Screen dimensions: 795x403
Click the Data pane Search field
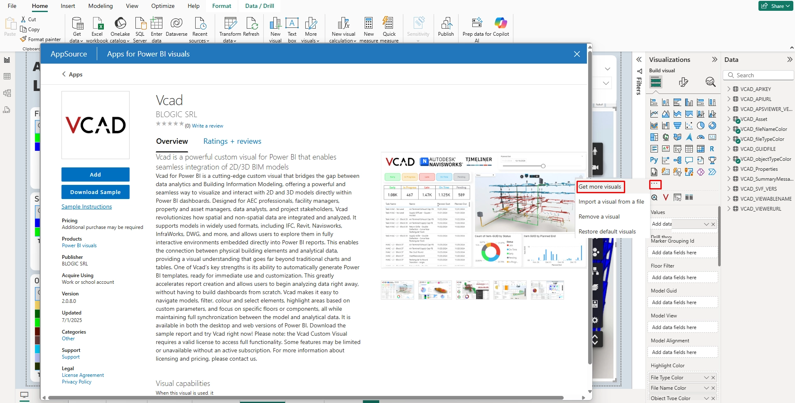click(x=758, y=75)
